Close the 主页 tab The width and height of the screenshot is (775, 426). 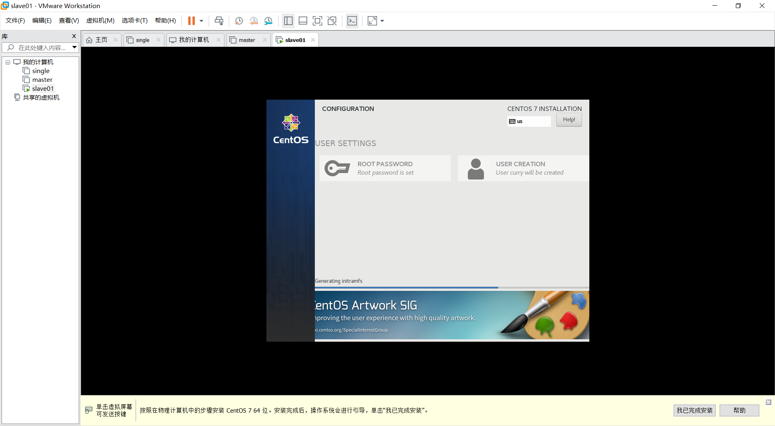pos(115,40)
